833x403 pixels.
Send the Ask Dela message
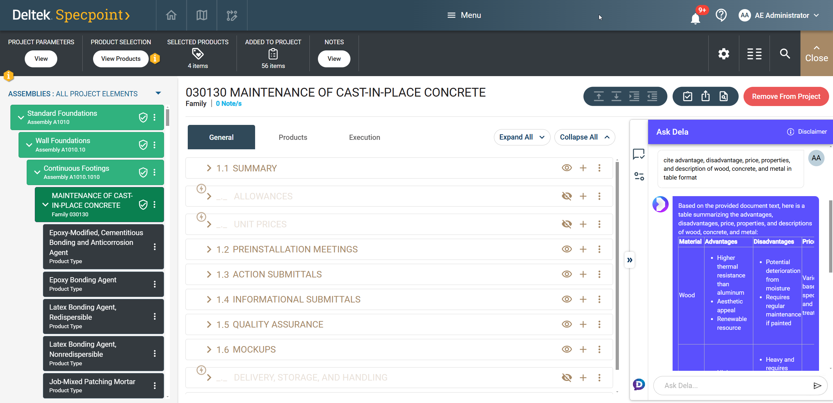pyautogui.click(x=817, y=385)
